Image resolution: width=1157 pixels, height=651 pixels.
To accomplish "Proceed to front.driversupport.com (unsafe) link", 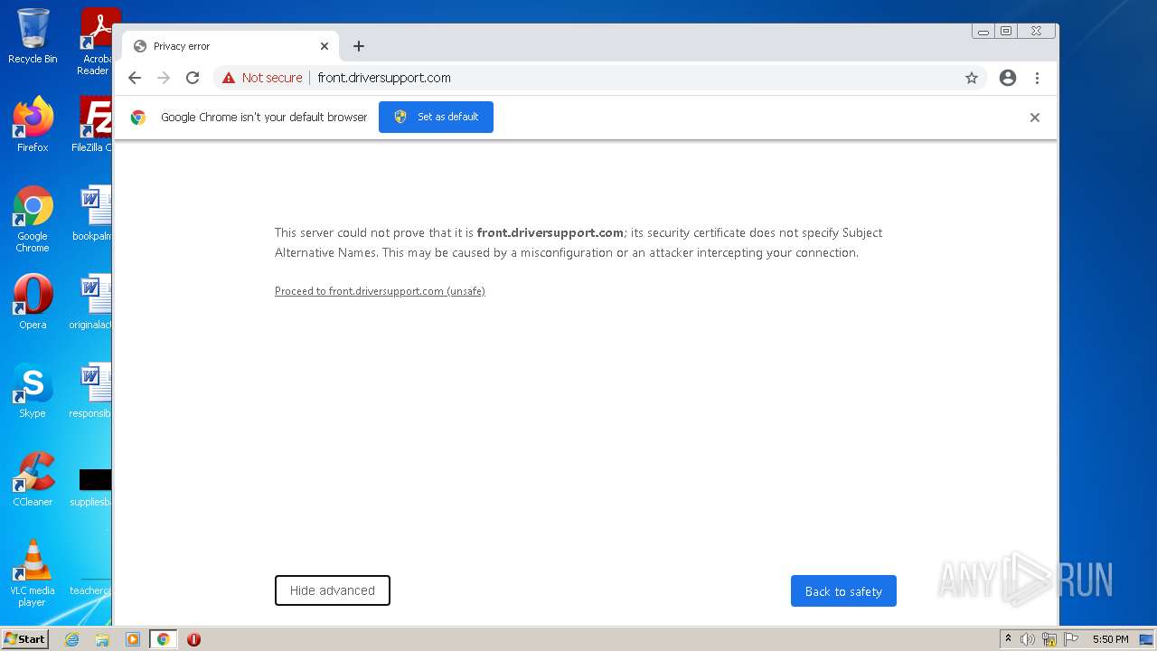I will [380, 291].
